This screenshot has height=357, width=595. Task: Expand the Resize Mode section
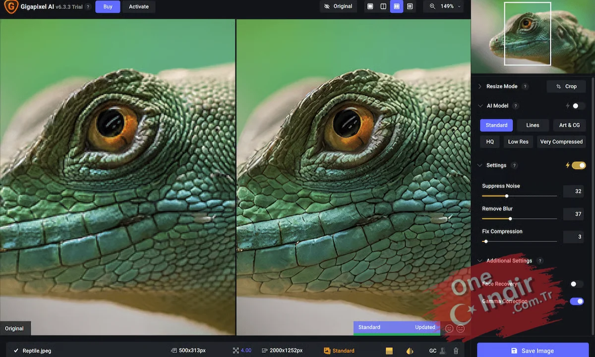(x=479, y=86)
